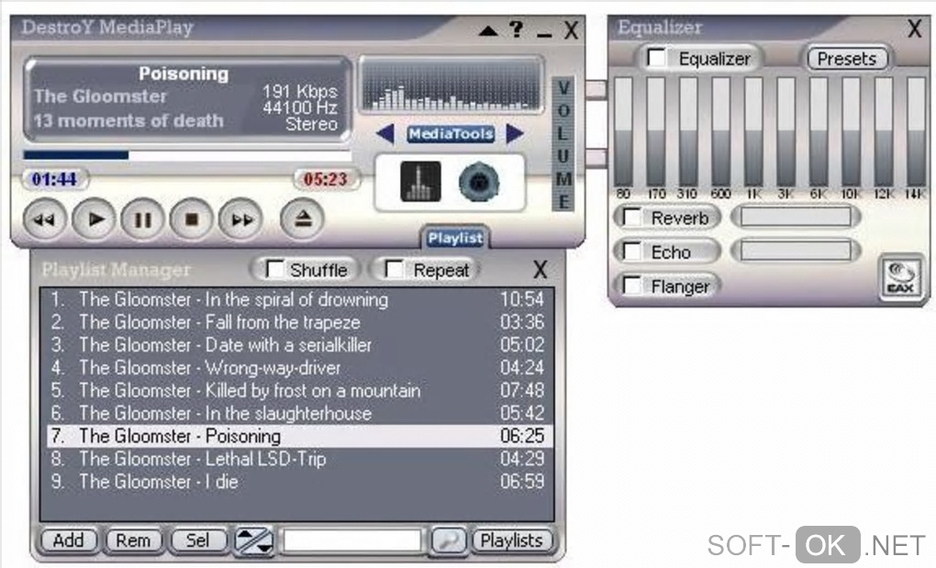This screenshot has width=936, height=568.
Task: Adjust the 80 Hz equalizer band slider
Action: click(x=623, y=131)
